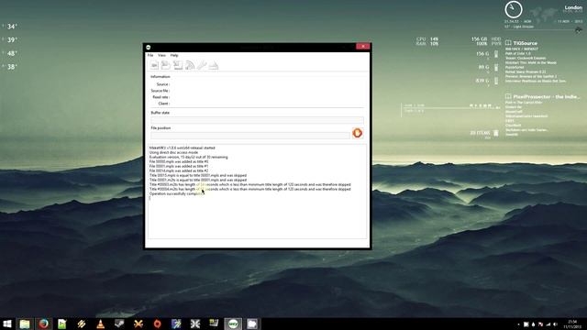587x330 pixels.
Task: Click the CPU usage readout
Action: pos(427,38)
